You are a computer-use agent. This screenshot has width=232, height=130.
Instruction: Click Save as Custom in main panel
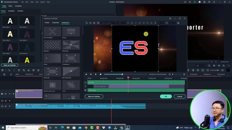point(10,65)
